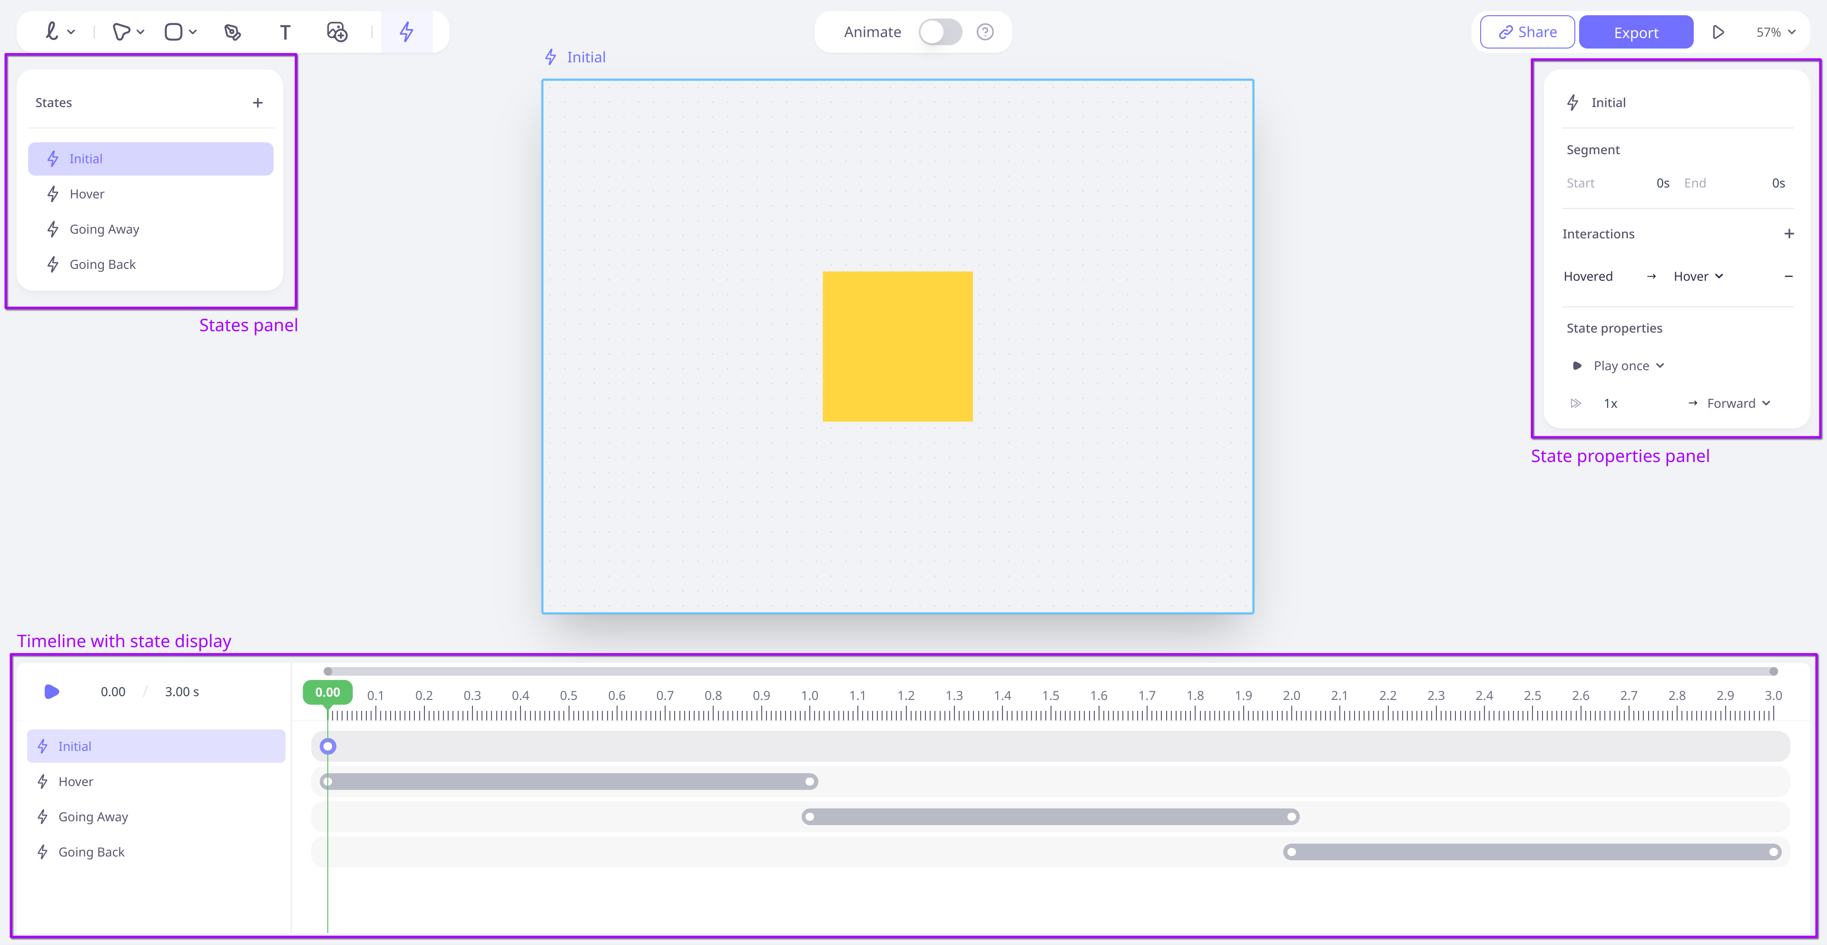Select the Text tool in toolbar
The width and height of the screenshot is (1827, 945).
pos(285,33)
